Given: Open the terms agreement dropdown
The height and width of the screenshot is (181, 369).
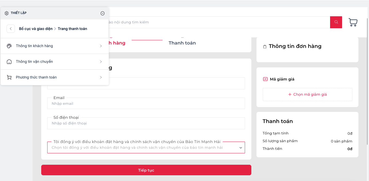Looking at the screenshot, I should [x=146, y=147].
